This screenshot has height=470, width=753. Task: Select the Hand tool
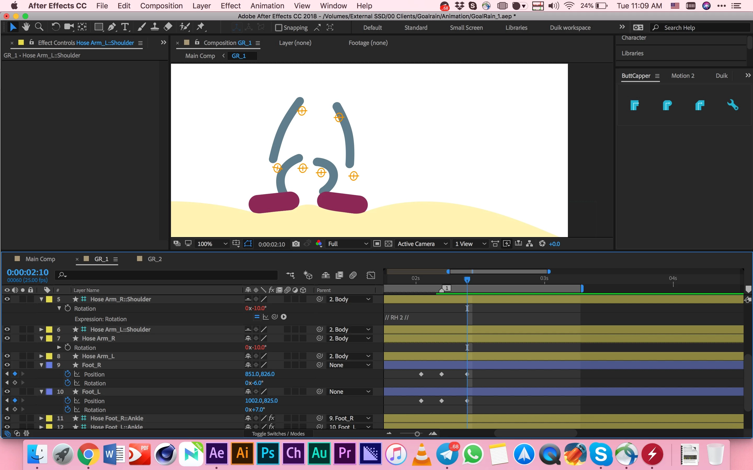pos(26,27)
